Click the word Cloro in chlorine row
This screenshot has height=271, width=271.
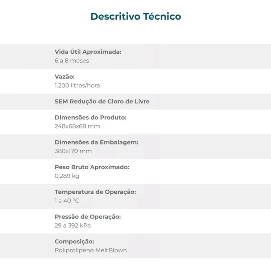click(115, 101)
